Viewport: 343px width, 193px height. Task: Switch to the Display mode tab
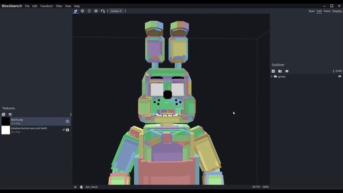[x=337, y=11]
